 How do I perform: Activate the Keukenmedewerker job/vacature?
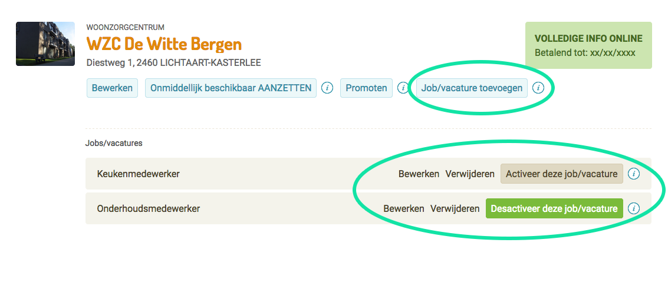tap(561, 174)
